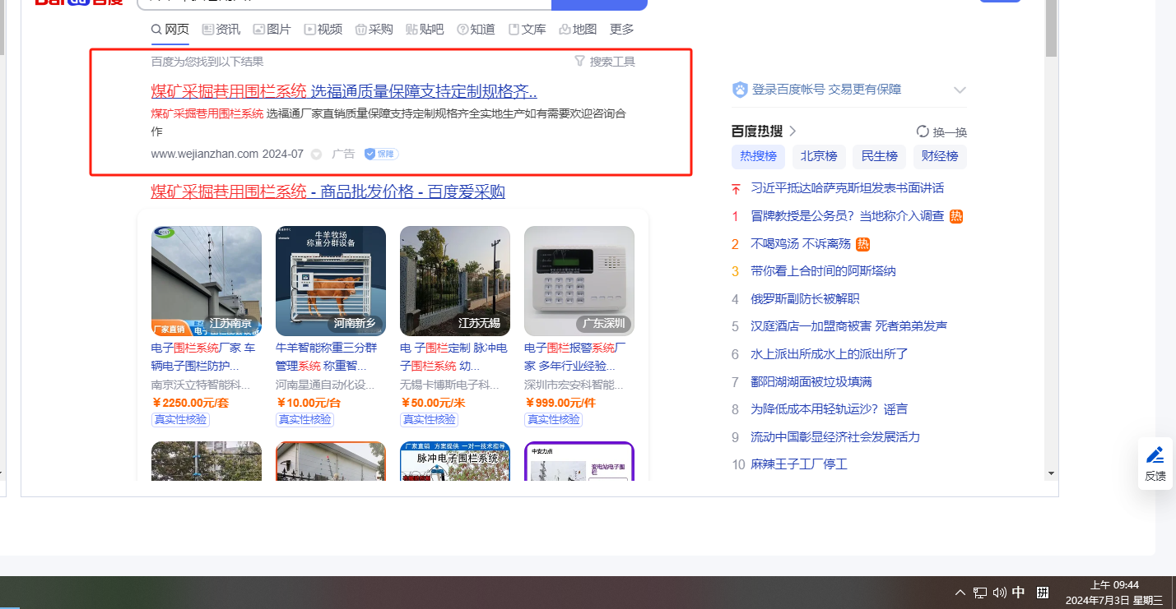Click the 拼 input method icon

coord(1042,593)
